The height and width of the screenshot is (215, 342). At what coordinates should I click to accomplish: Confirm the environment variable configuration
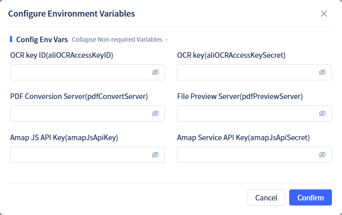(x=310, y=197)
